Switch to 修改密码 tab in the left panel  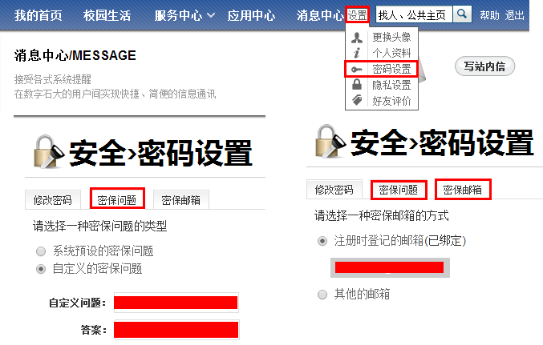click(53, 200)
